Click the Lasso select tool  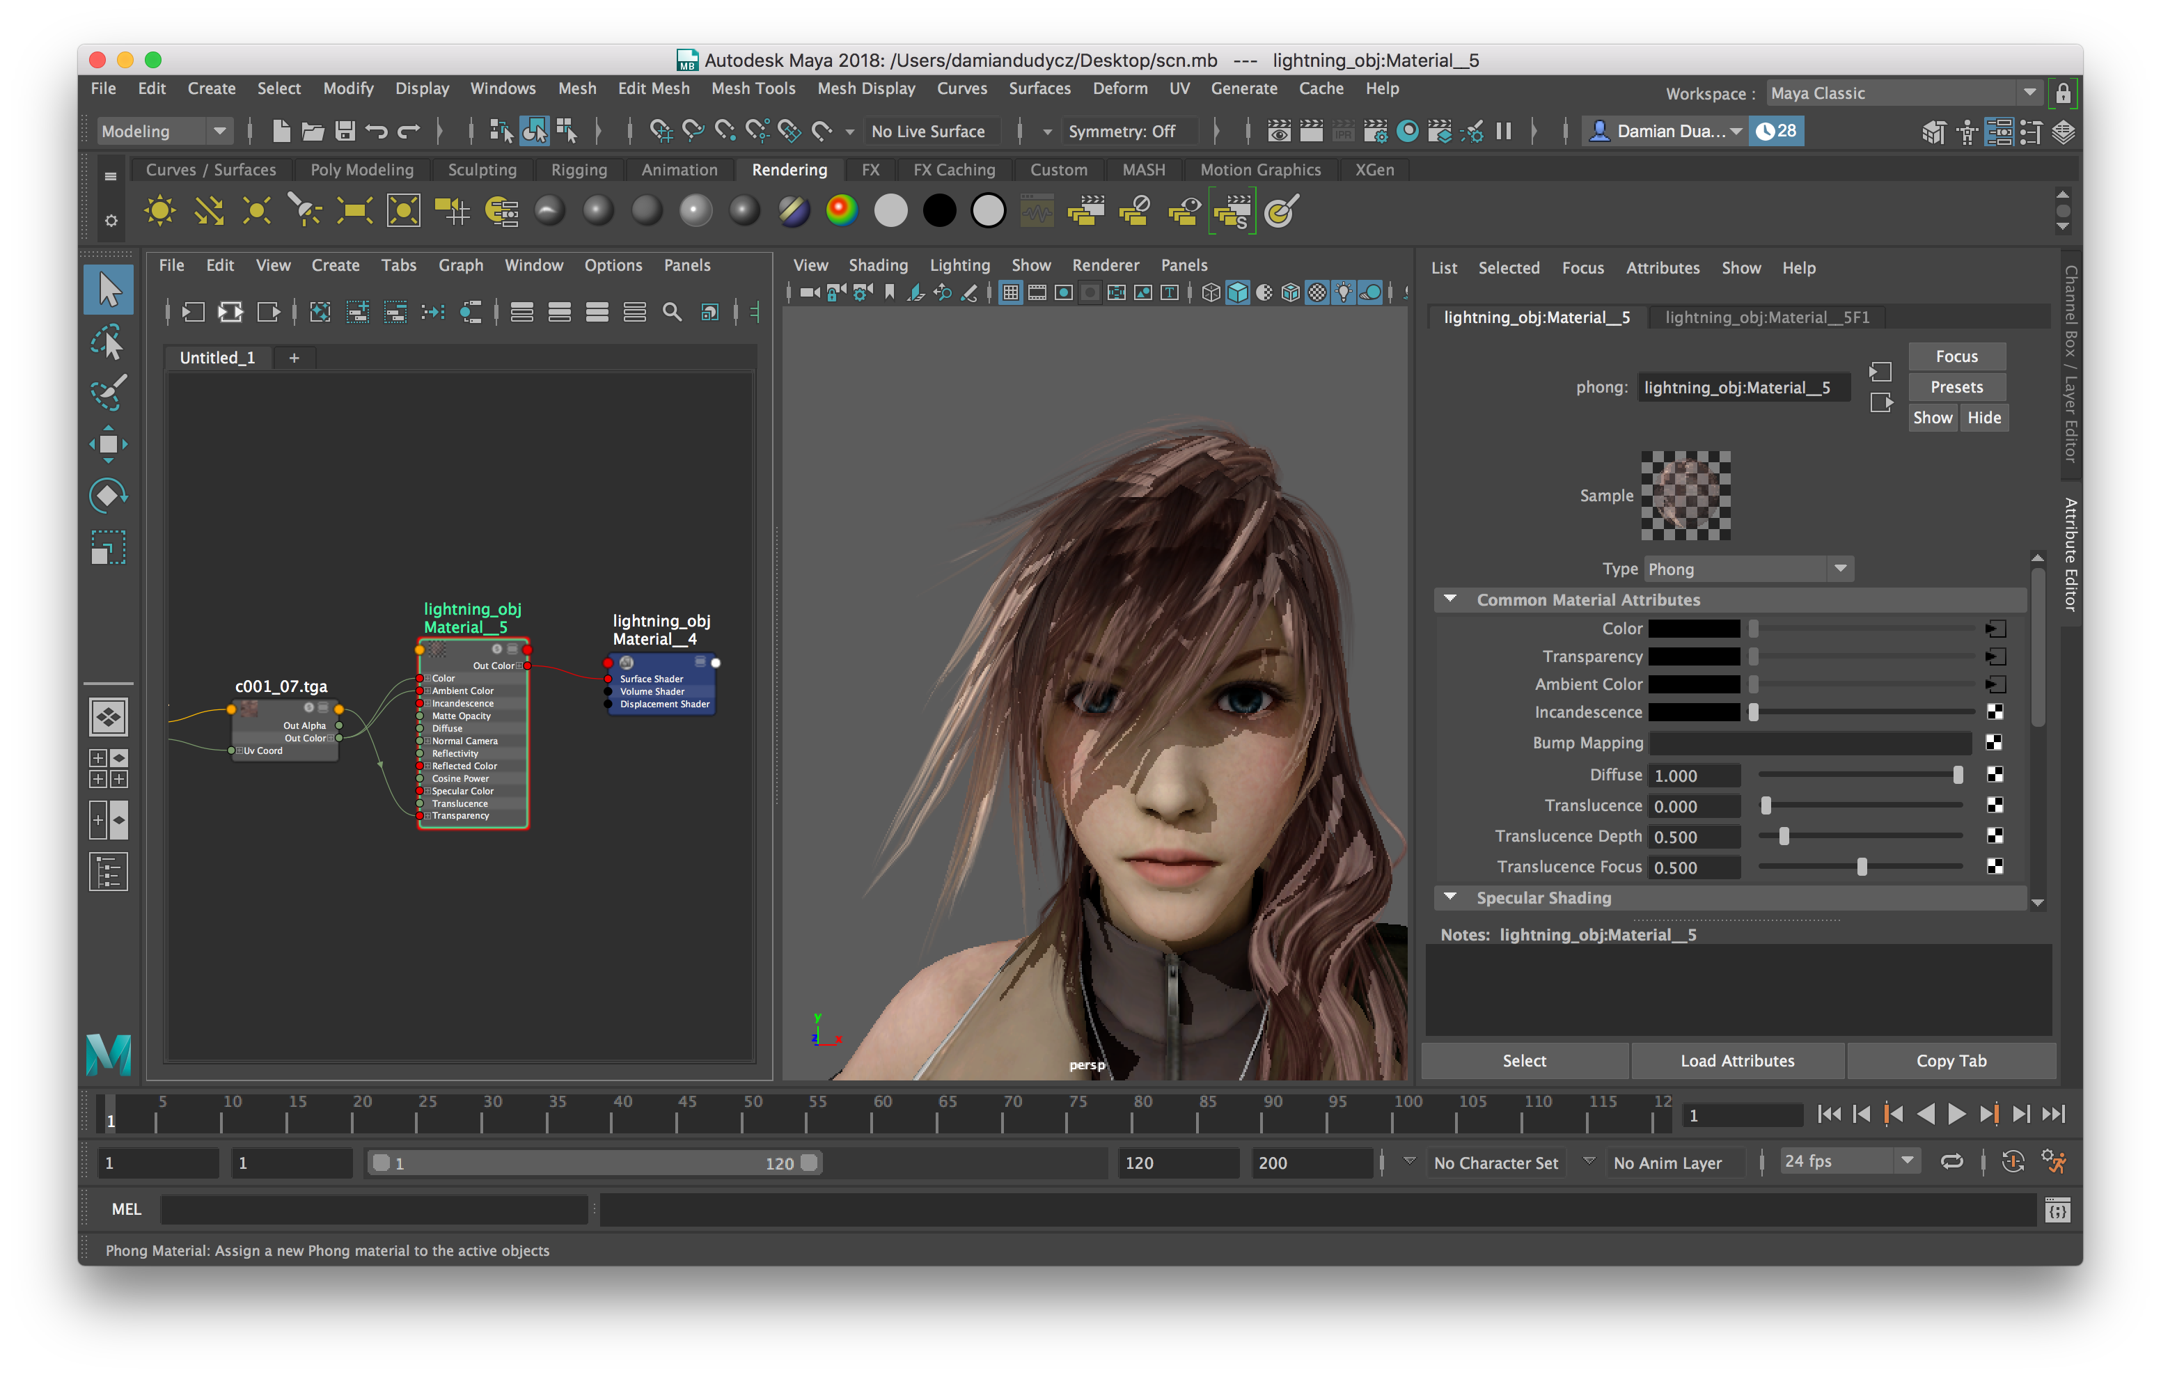point(108,342)
